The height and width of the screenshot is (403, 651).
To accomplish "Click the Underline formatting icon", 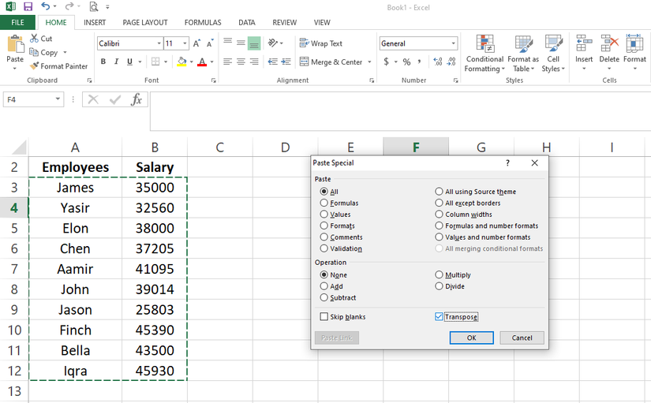I will tap(129, 62).
